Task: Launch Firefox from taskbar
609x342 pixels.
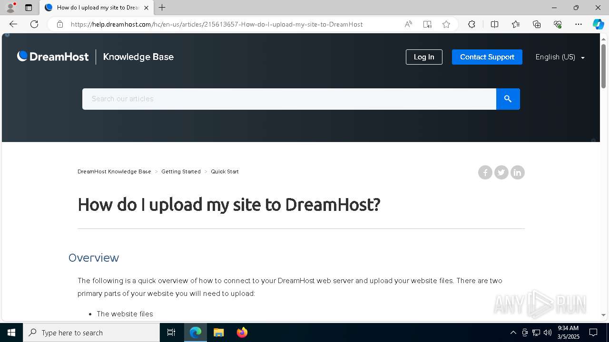Action: pyautogui.click(x=242, y=332)
